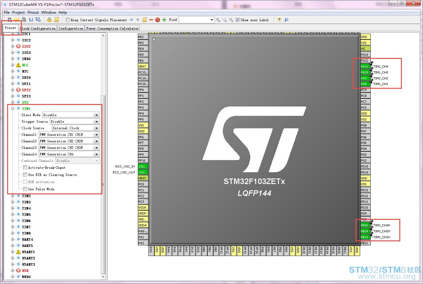Image resolution: width=423 pixels, height=284 pixels.
Task: Click the red error icon beside SPI2
Action: [18, 90]
